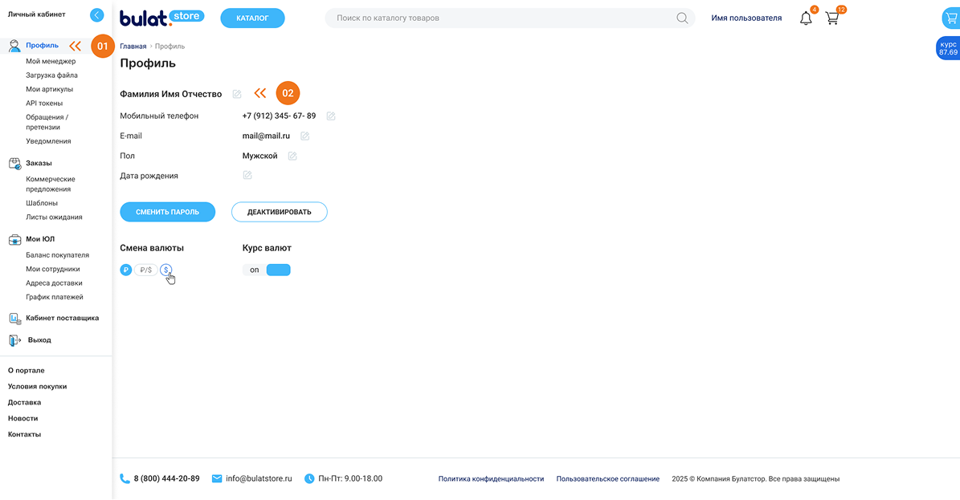The image size is (960, 500).
Task: Select the ruble ₽ currency option
Action: pyautogui.click(x=125, y=270)
